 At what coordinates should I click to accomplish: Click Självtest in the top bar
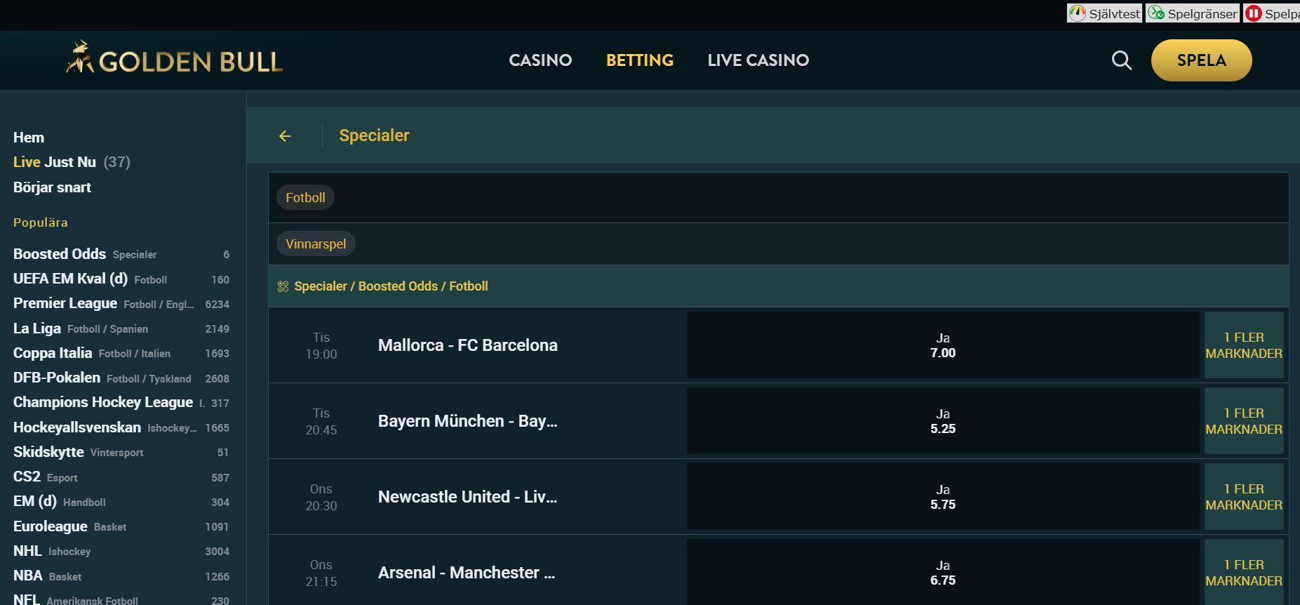(x=1111, y=12)
